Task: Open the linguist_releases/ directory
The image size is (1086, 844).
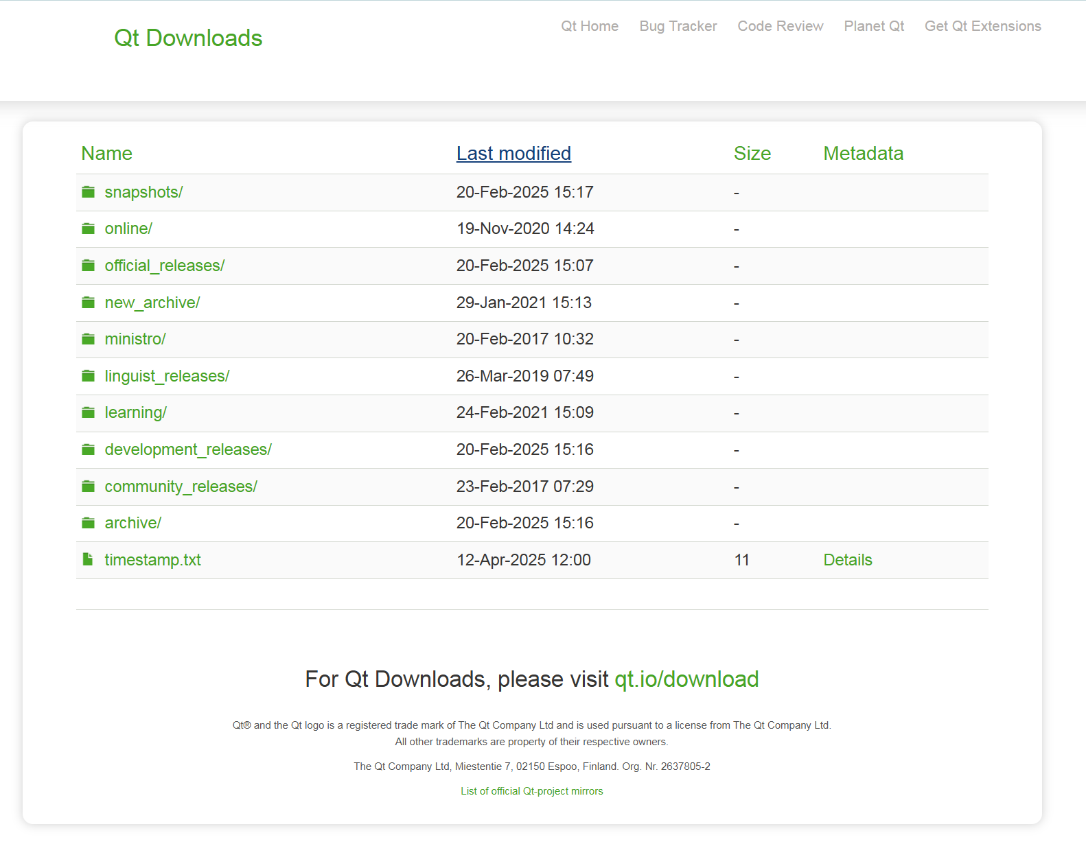Action: coord(167,376)
